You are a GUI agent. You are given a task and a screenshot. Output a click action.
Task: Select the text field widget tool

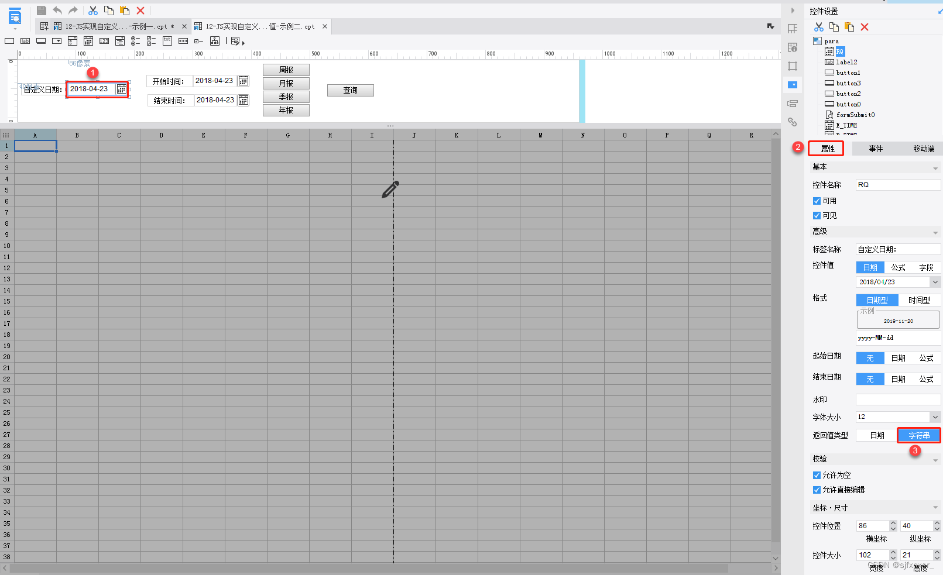pos(9,41)
